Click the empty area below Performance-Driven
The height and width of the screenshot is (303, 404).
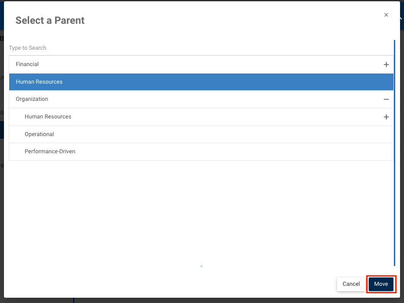tap(198, 207)
